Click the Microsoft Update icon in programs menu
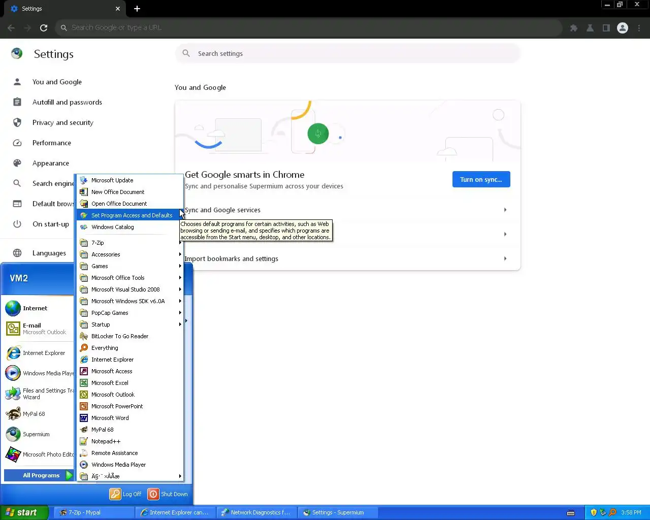This screenshot has height=520, width=650. (x=84, y=180)
